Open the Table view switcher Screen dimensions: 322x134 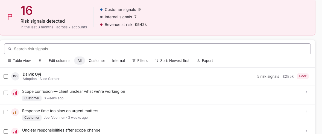click(19, 61)
